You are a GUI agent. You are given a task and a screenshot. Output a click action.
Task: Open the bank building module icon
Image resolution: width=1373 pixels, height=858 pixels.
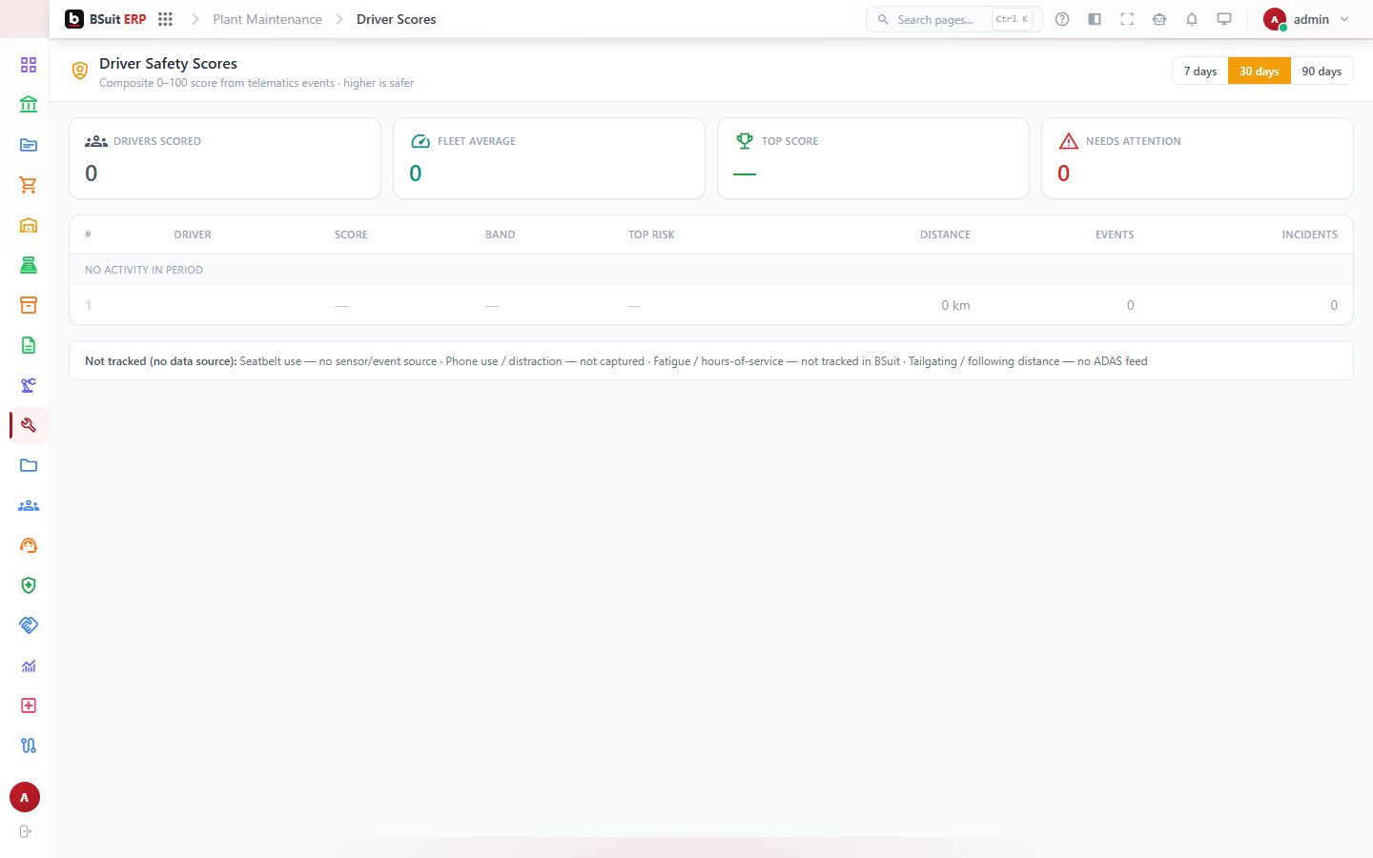click(29, 105)
